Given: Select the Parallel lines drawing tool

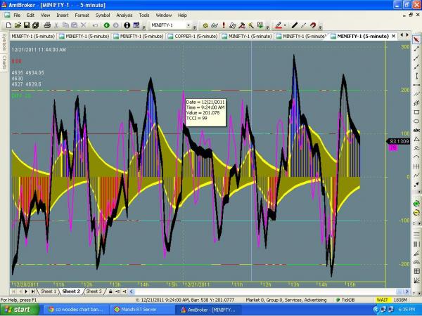Looking at the screenshot, I should [x=416, y=94].
